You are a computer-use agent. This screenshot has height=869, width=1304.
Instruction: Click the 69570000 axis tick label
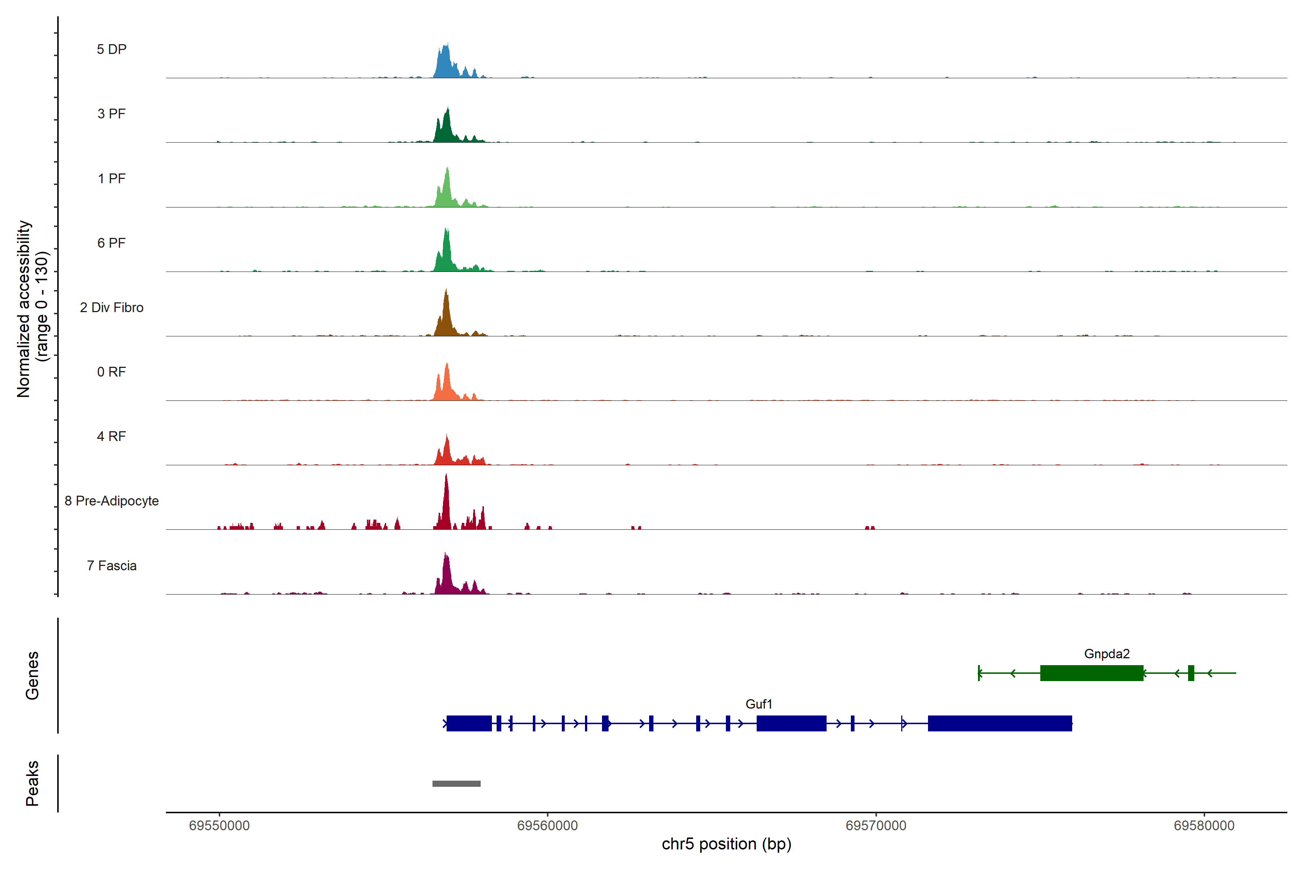click(x=876, y=826)
